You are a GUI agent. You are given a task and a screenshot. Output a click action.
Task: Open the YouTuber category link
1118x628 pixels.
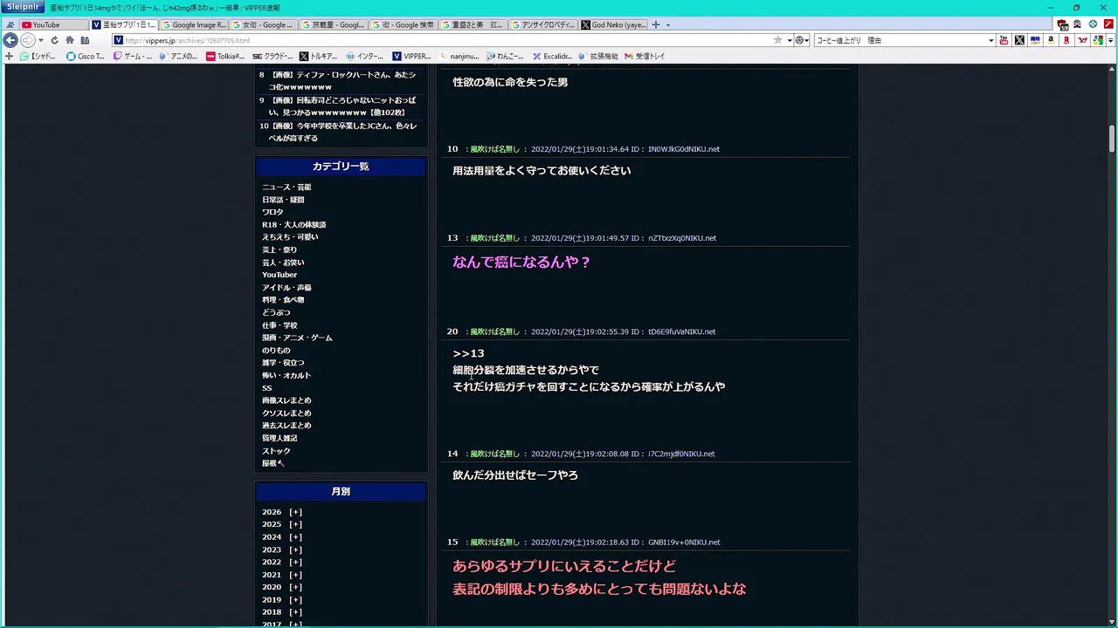[x=279, y=275]
